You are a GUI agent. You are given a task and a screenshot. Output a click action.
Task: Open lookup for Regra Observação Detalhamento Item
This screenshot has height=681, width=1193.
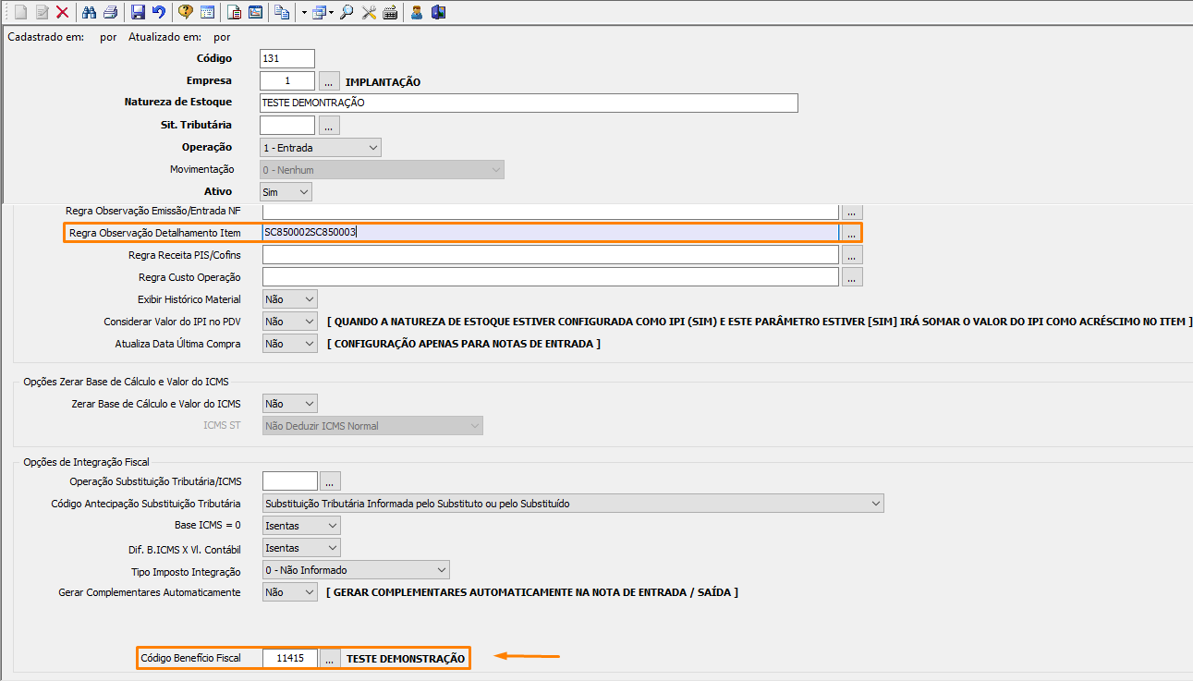point(851,234)
